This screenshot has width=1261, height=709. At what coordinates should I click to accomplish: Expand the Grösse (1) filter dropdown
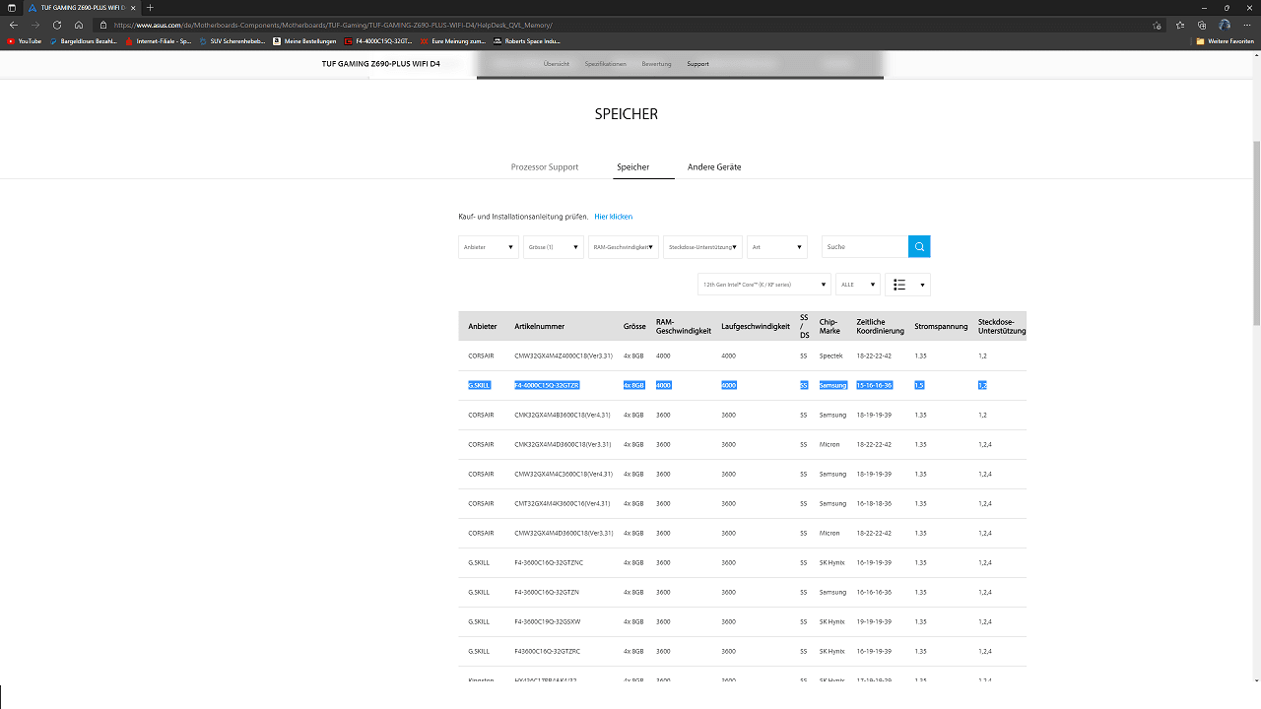pyautogui.click(x=554, y=247)
